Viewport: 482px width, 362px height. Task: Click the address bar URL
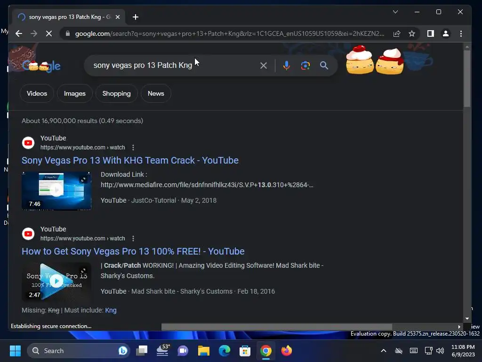coord(230,33)
